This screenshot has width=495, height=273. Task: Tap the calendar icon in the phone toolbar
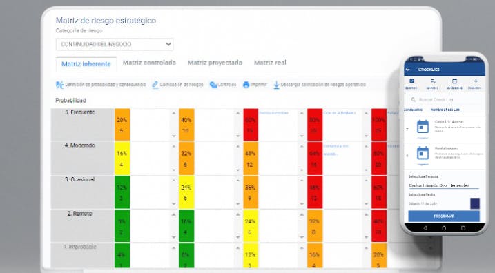click(x=454, y=81)
